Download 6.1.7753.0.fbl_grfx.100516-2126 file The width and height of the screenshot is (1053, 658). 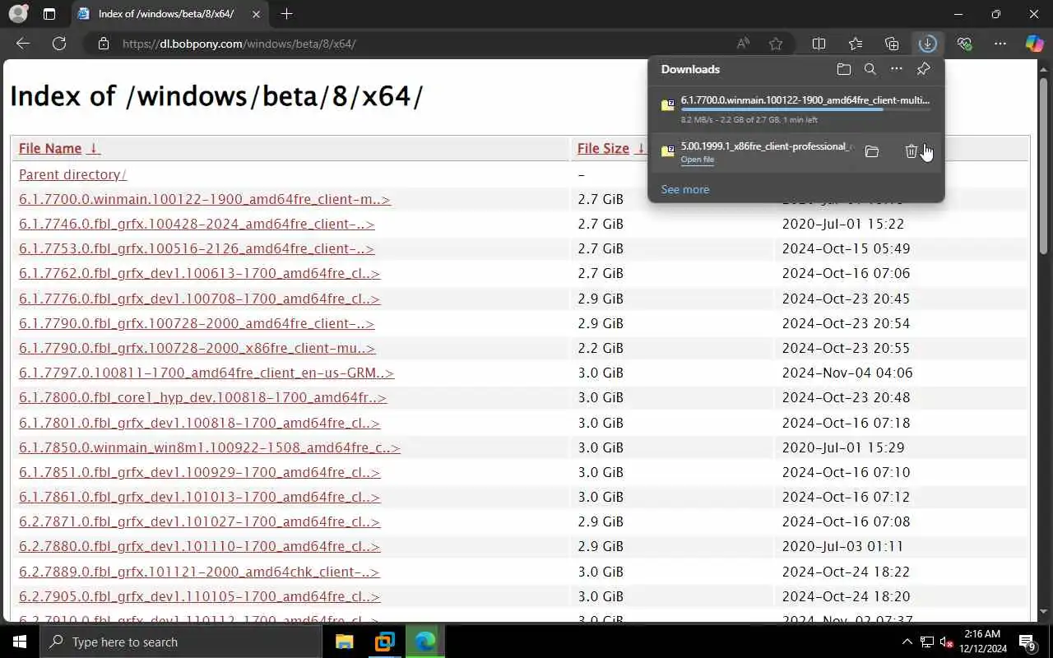point(197,248)
